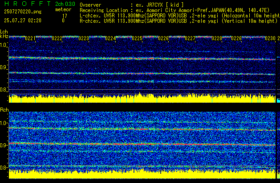The height and width of the screenshot is (183, 280).
Task: Click the 0221 time marker
Action: coord(30,38)
